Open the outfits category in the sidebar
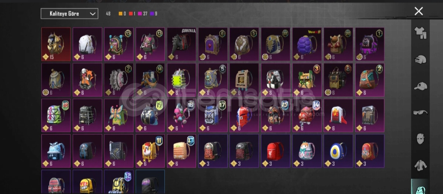 [420, 33]
